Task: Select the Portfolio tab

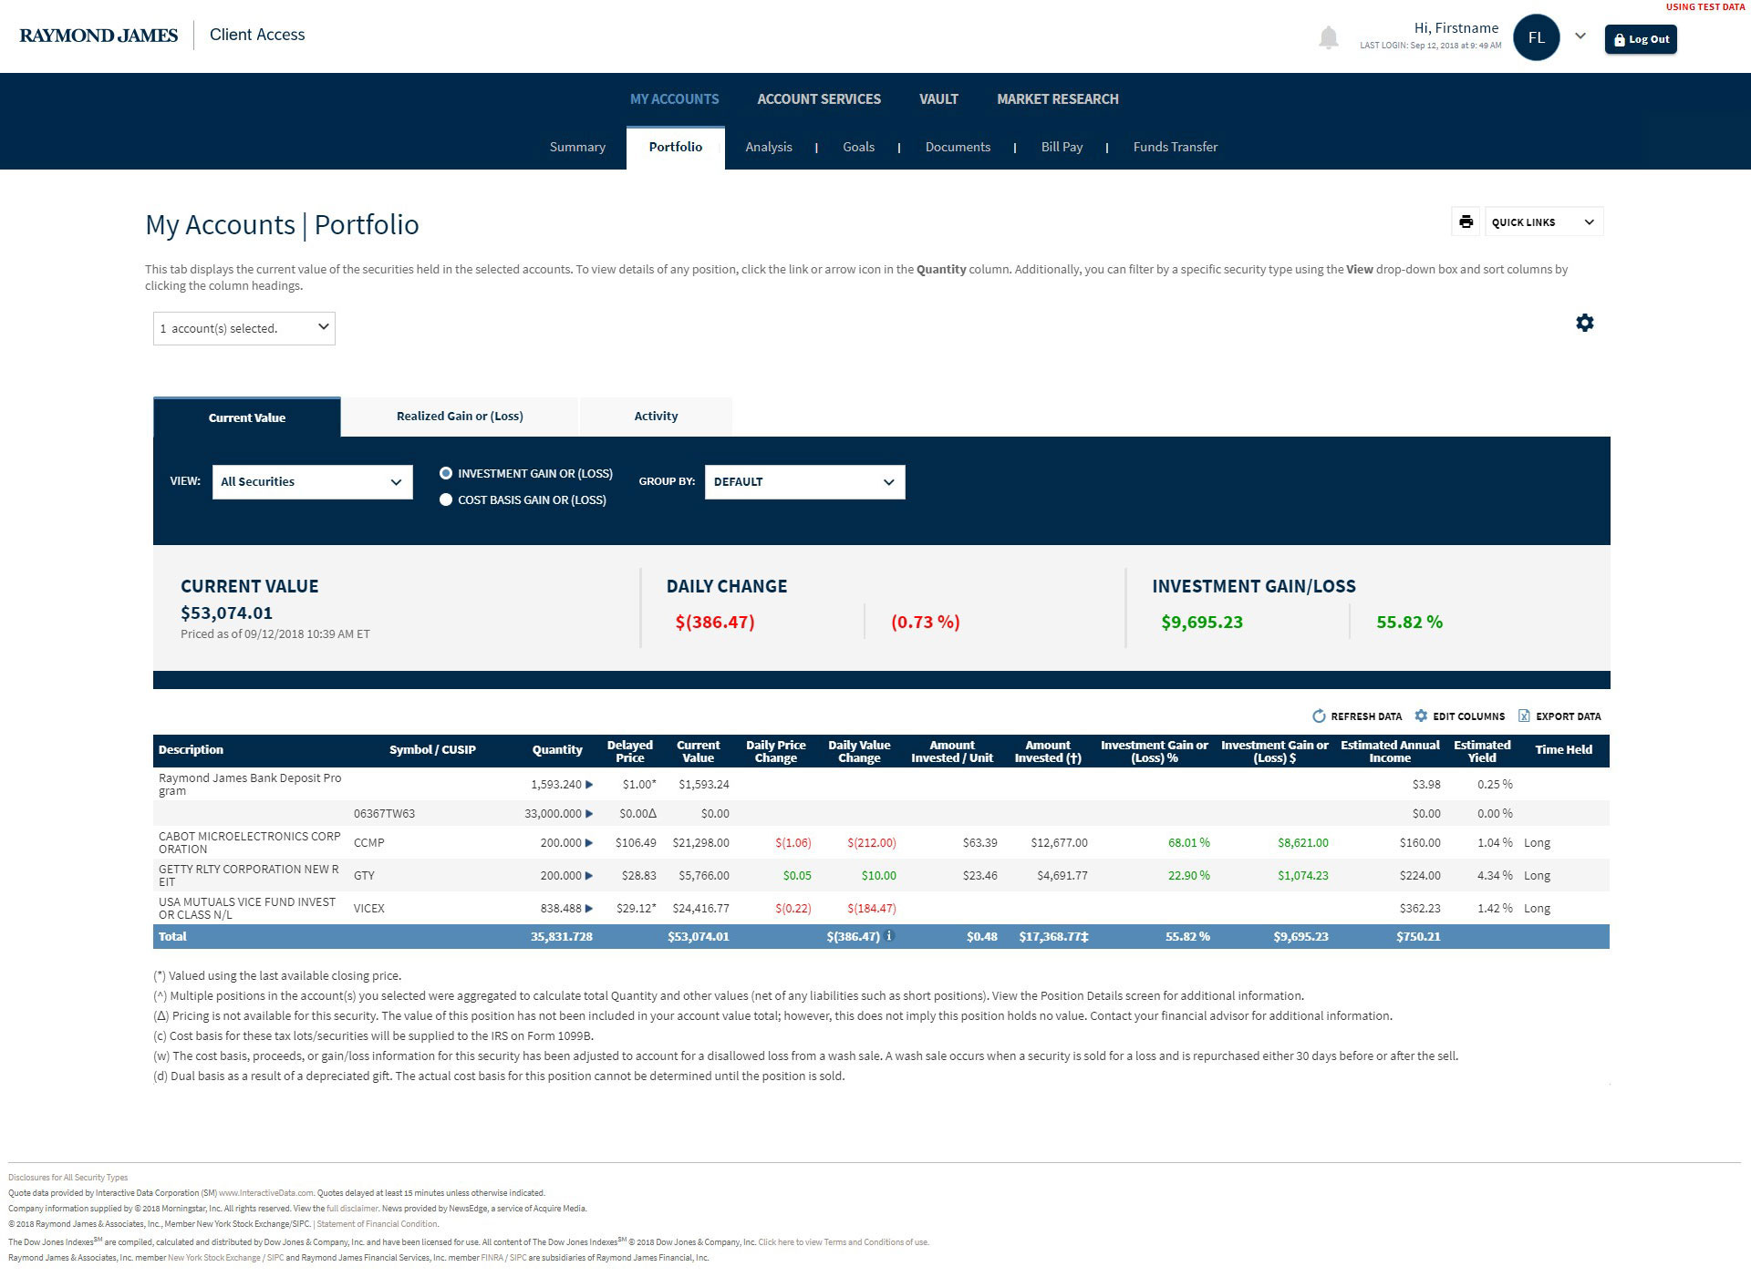Action: click(676, 147)
